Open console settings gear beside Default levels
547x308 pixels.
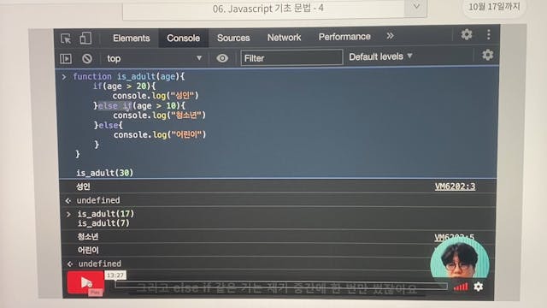487,55
